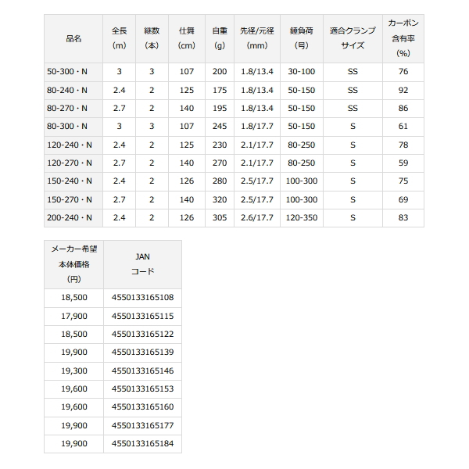The image size is (469, 469).
Task: Click the 適合クランプサイズ column header
Action: 353,38
